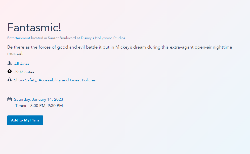Click the 29 Minutes duration text
Image resolution: width=250 pixels, height=154 pixels.
[x=24, y=72]
